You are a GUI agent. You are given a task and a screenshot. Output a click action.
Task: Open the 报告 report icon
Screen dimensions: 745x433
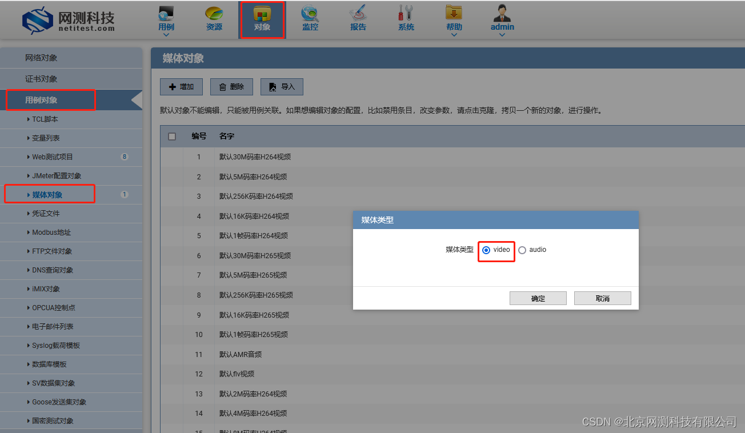358,13
